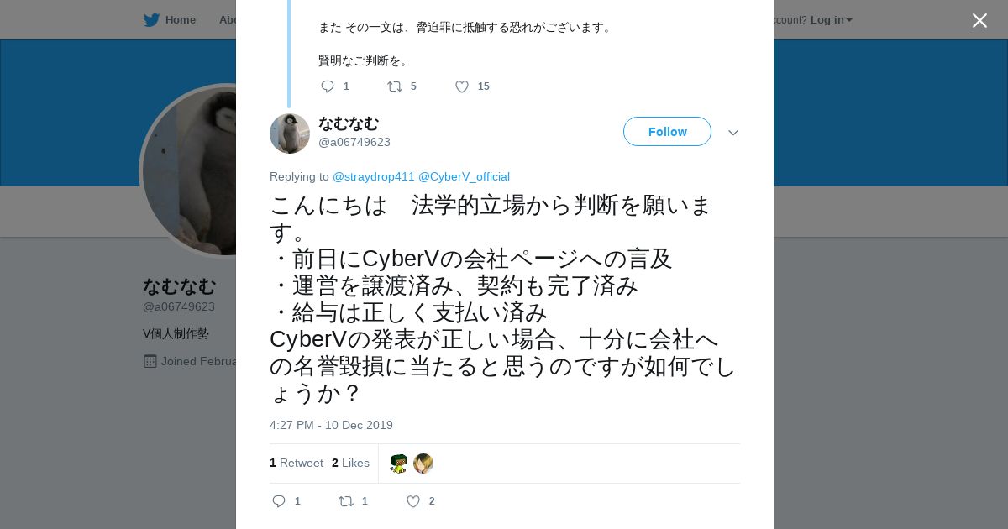
Task: Reply to the upper tweet in thread
Action: click(x=328, y=86)
